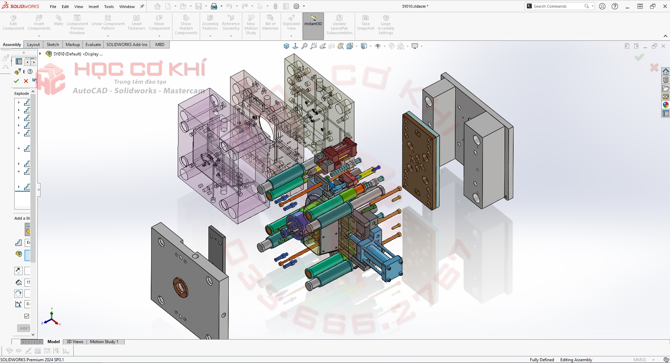
Task: Collapse the CommandManager ribbon chevron
Action: [x=665, y=36]
